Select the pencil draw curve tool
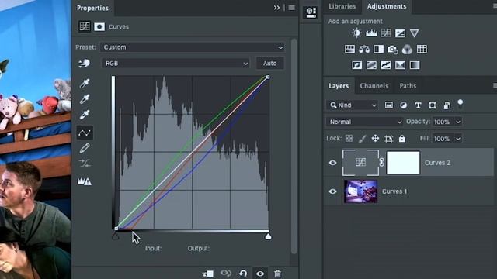This screenshot has width=497, height=279. point(85,148)
